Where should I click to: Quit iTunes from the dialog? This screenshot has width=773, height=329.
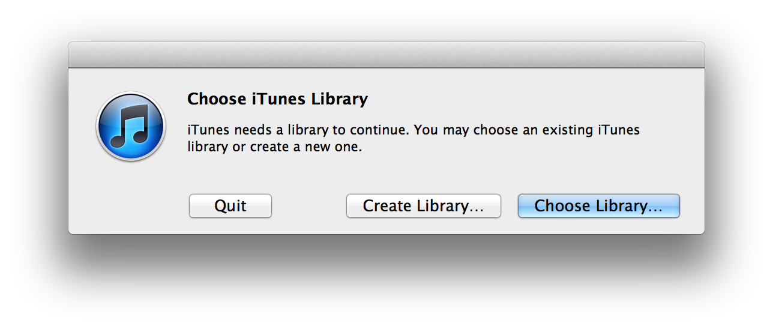230,206
